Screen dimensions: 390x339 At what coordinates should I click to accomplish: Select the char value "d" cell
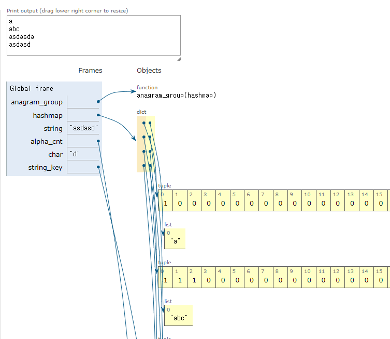tap(83, 154)
